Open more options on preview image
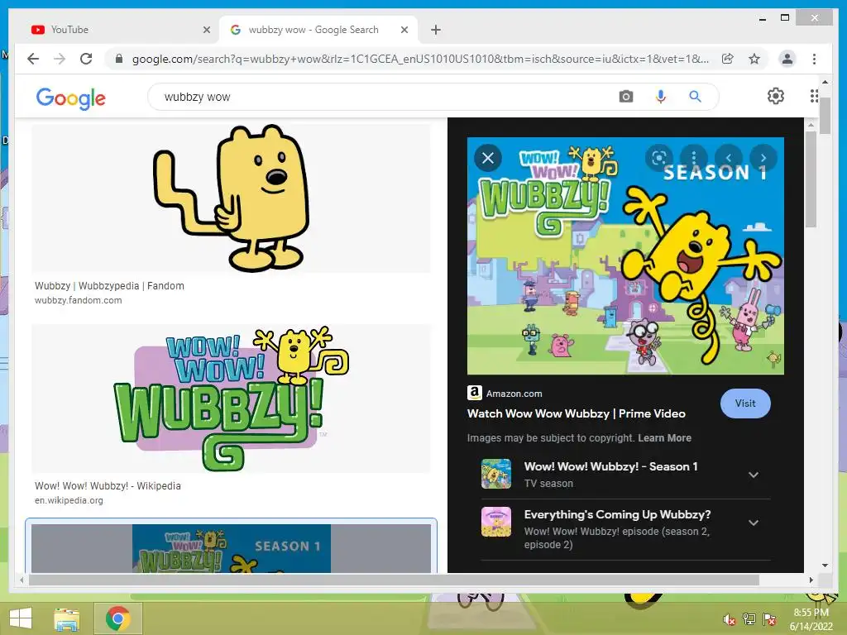Screen dimensions: 847x635 pos(694,158)
